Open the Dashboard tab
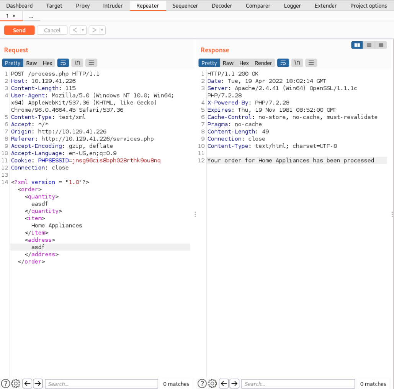Viewport: 394px width, 389px height. [20, 5]
